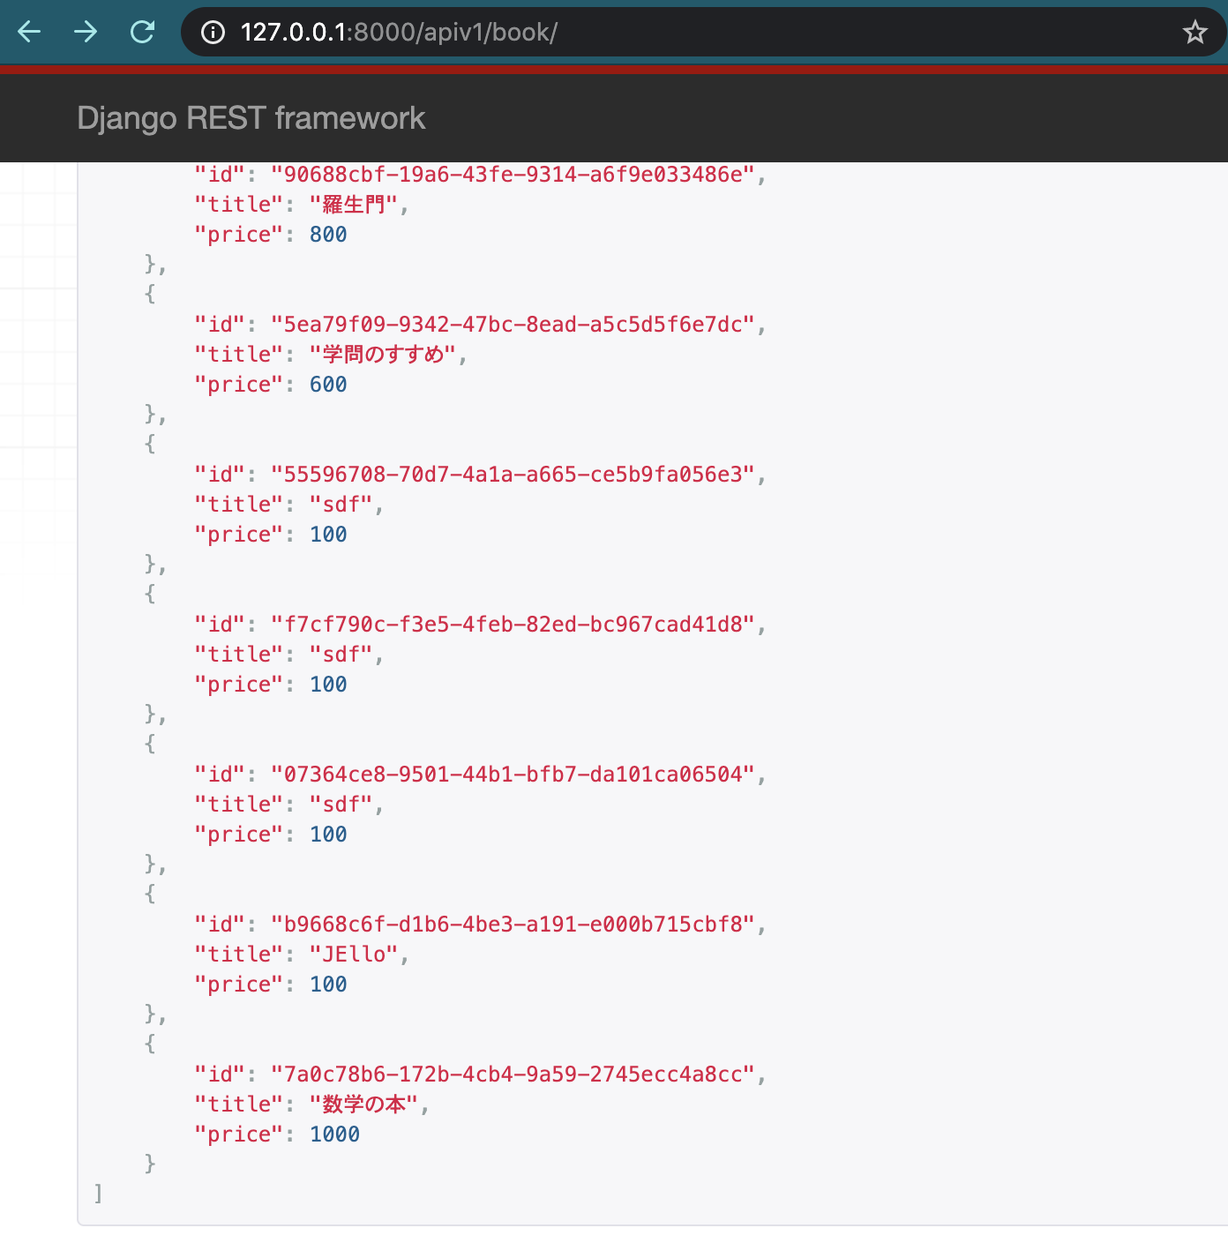Click the title value 羅生門
The width and height of the screenshot is (1228, 1258).
point(354,205)
